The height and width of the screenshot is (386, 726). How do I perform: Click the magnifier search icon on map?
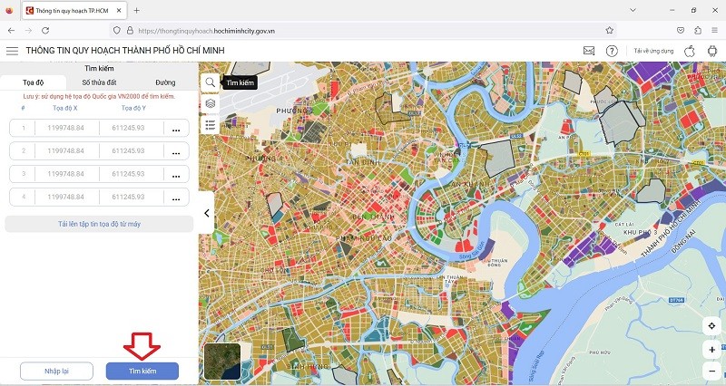point(211,82)
